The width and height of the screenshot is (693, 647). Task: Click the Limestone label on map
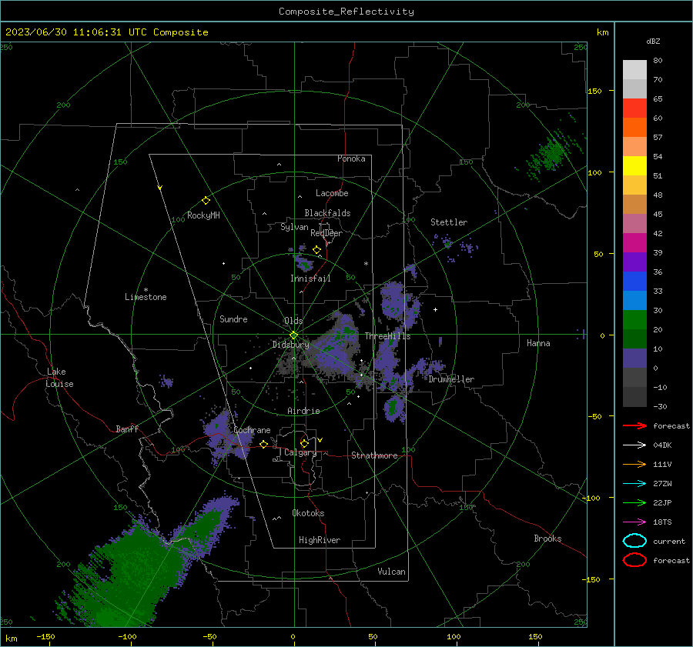(x=146, y=297)
